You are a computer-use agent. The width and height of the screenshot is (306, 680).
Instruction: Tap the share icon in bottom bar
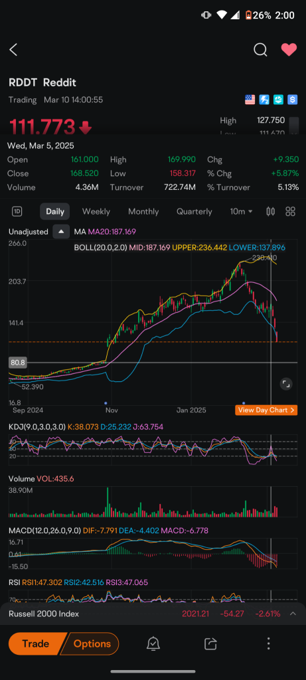click(x=210, y=643)
